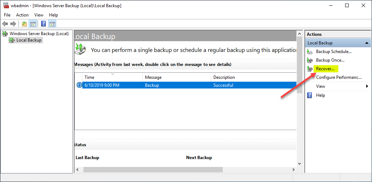The image size is (372, 182).
Task: Select the 6/10/2019 9:00 PM backup row
Action: coord(189,85)
